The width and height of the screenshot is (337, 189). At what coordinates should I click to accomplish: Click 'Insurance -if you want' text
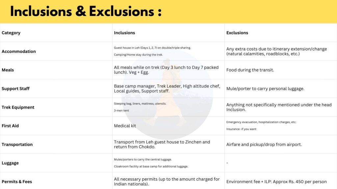click(x=241, y=129)
